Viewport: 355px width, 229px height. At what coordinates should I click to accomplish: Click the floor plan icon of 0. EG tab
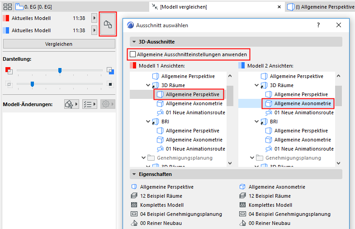pos(19,7)
